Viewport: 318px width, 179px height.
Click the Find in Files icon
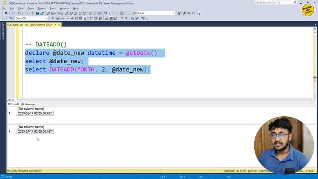coord(134,13)
